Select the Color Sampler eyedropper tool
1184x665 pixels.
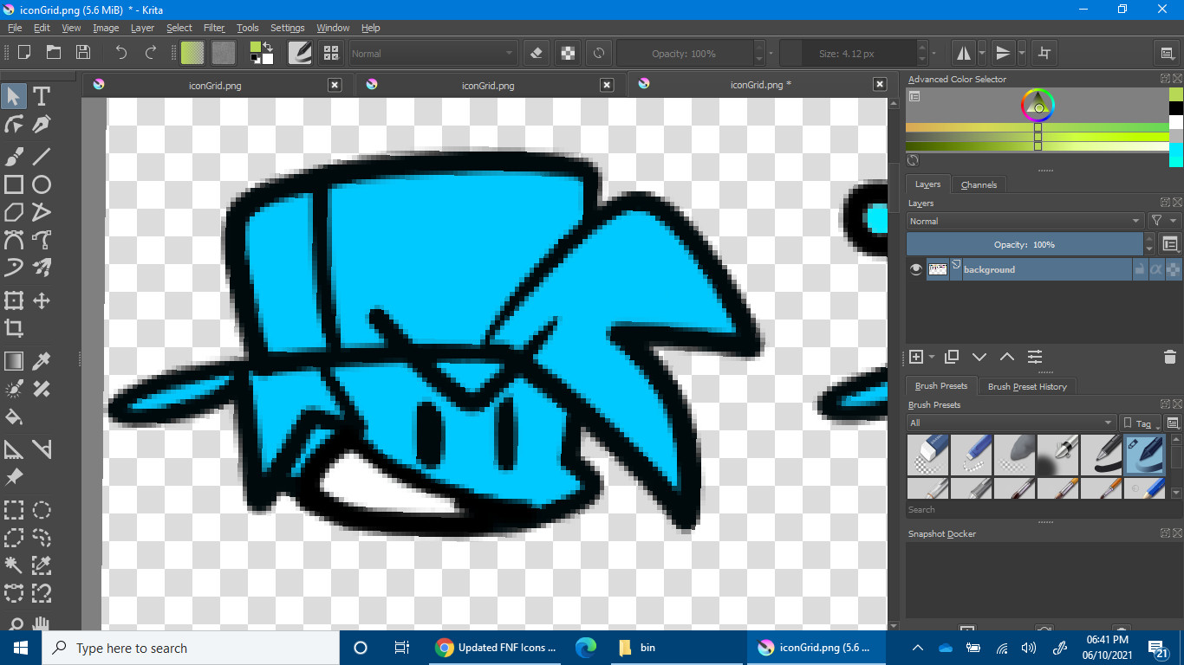41,361
